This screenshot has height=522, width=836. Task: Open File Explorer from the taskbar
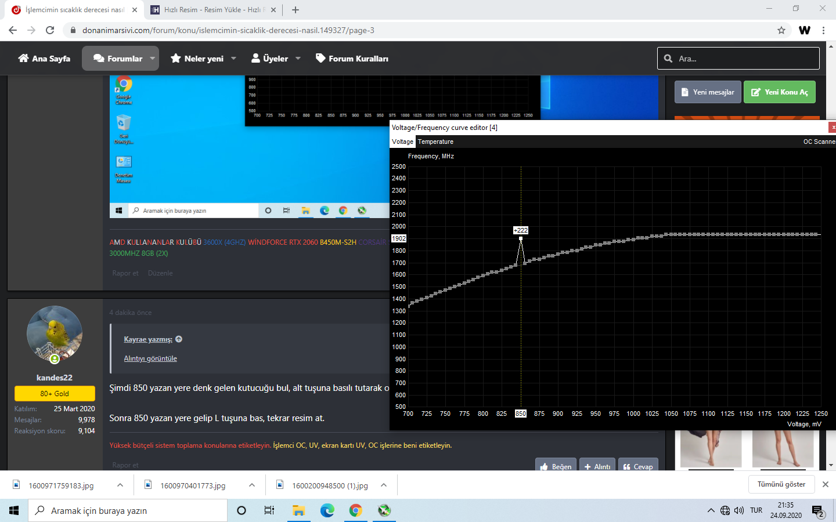(x=298, y=510)
